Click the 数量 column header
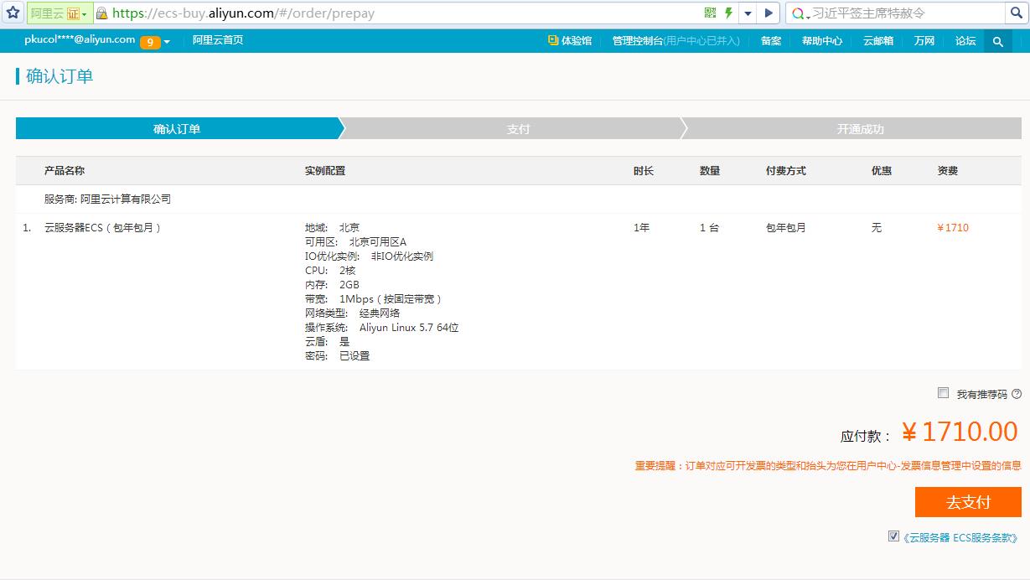Image resolution: width=1030 pixels, height=580 pixels. [x=710, y=171]
